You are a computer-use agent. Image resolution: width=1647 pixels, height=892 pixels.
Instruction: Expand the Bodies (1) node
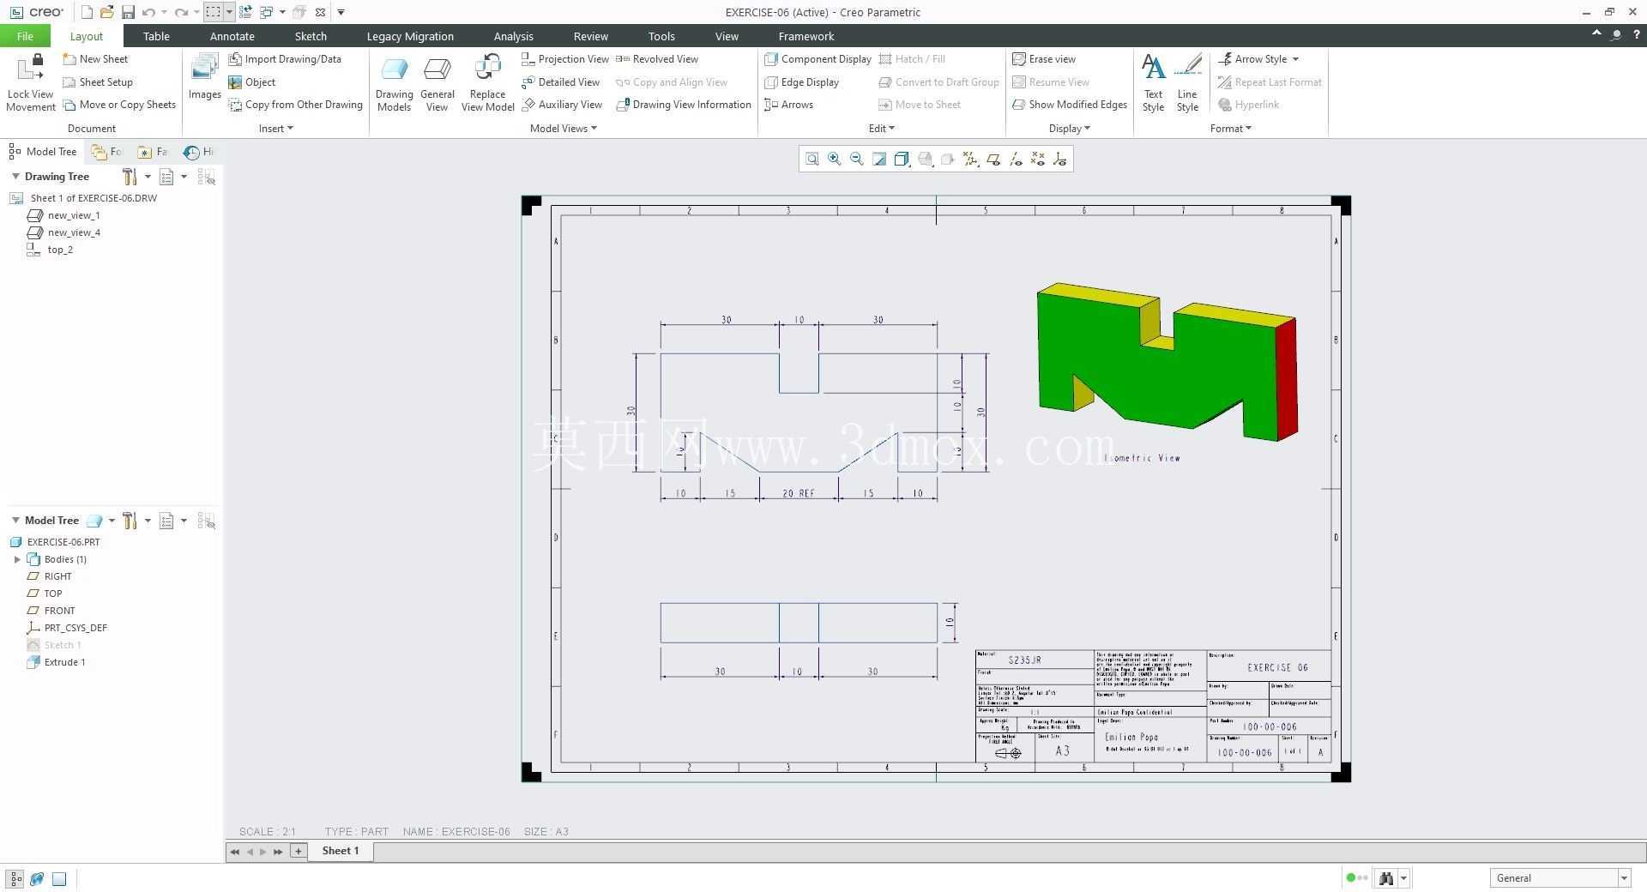tap(17, 559)
